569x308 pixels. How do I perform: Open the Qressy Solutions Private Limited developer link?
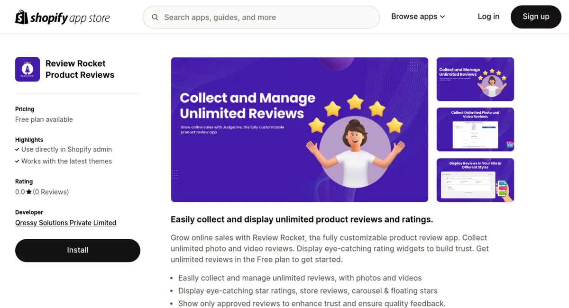coord(65,223)
